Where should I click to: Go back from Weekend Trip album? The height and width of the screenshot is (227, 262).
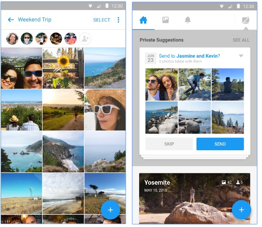point(11,19)
